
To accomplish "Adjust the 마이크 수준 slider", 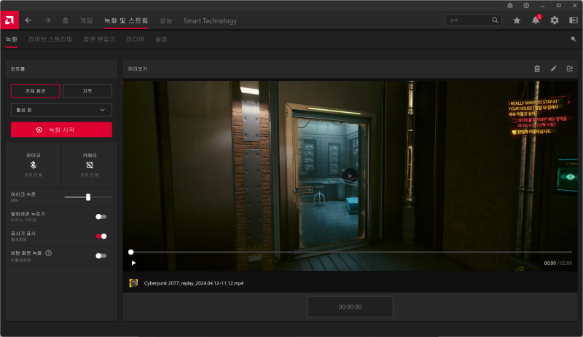I will (88, 197).
